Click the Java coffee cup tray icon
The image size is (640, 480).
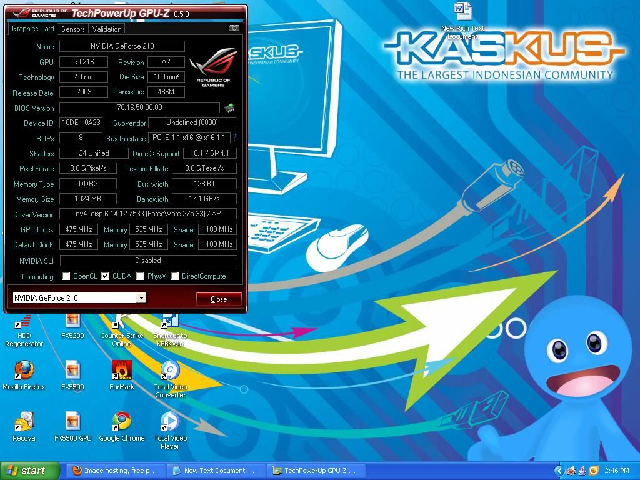582,471
